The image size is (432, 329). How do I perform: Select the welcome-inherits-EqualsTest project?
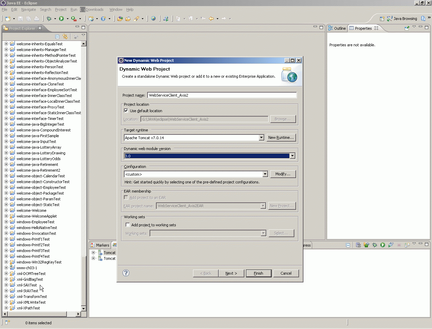39,44
